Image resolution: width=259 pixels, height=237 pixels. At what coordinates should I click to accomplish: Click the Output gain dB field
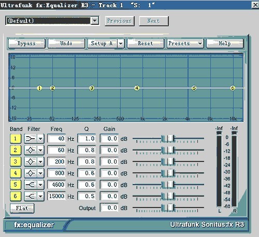[x=109, y=208]
